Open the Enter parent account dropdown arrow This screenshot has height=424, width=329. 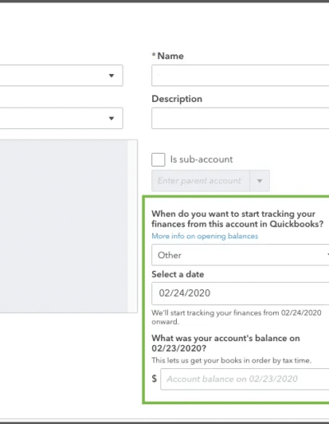click(260, 181)
